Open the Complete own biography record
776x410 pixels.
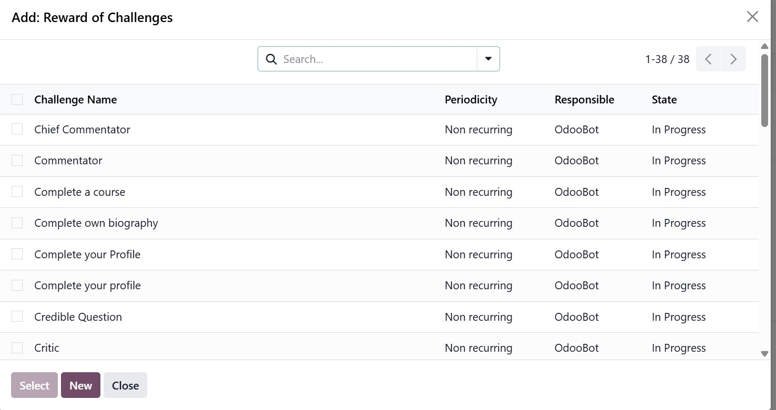[96, 223]
